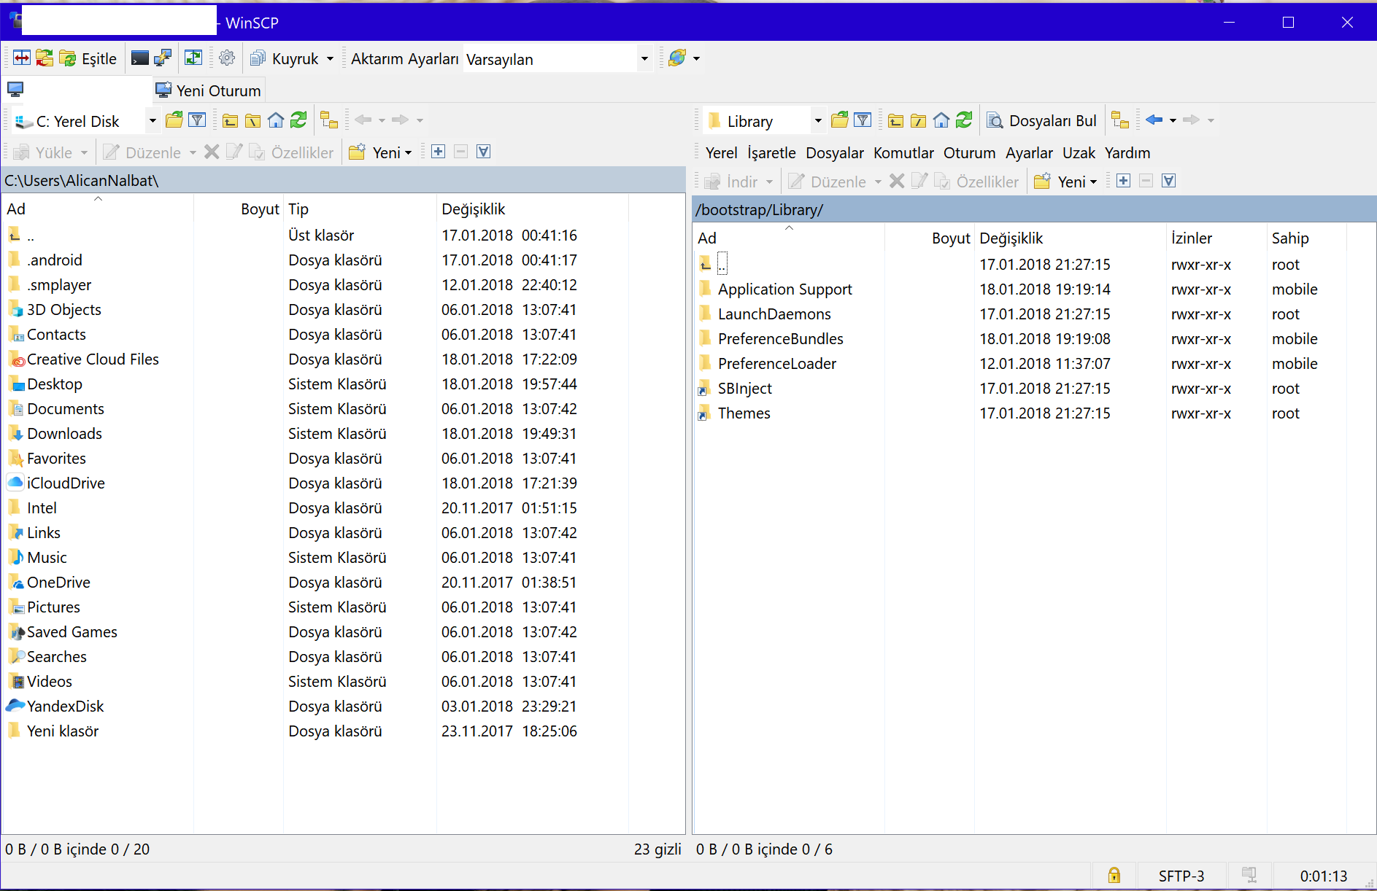Click the compare directories toolbar icon

(x=22, y=58)
